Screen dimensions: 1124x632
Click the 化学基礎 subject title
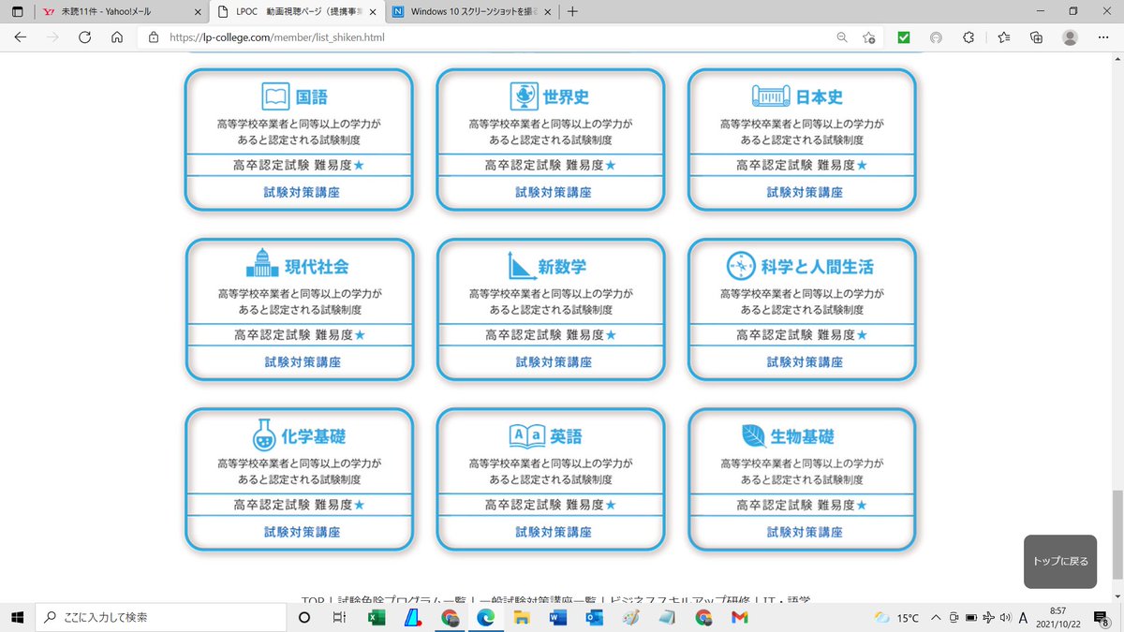pyautogui.click(x=314, y=436)
